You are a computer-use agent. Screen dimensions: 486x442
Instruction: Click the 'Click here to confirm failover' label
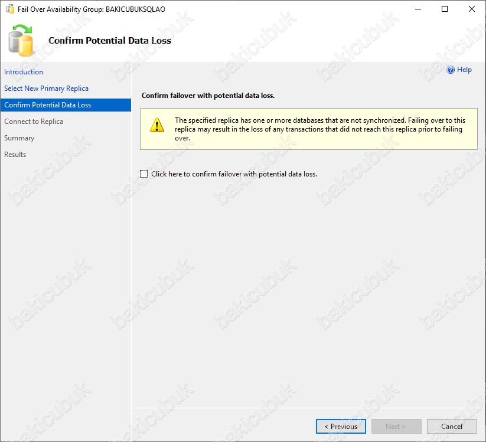(234, 174)
